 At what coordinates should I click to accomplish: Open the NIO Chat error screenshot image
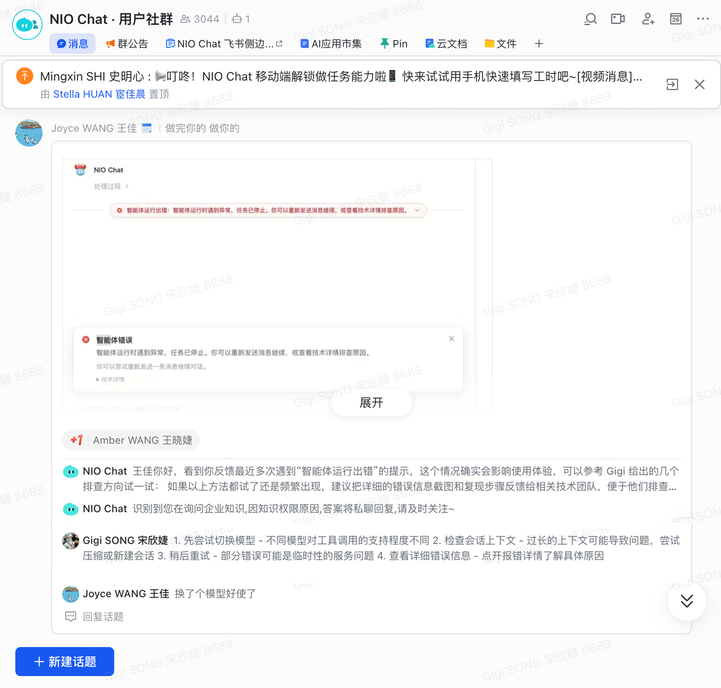(x=277, y=285)
